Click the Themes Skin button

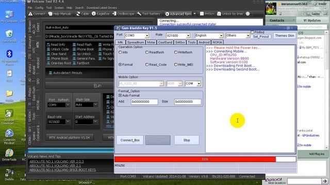(x=285, y=35)
